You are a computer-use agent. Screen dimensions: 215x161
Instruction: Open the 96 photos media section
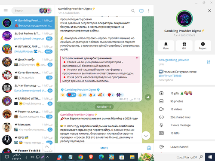[x=184, y=101]
